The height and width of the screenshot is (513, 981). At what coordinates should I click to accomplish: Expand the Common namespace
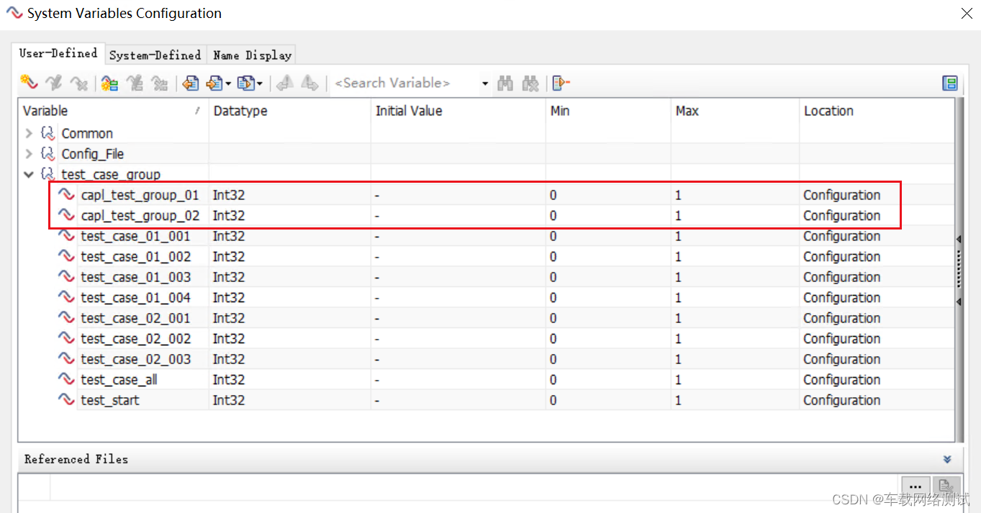pos(28,133)
